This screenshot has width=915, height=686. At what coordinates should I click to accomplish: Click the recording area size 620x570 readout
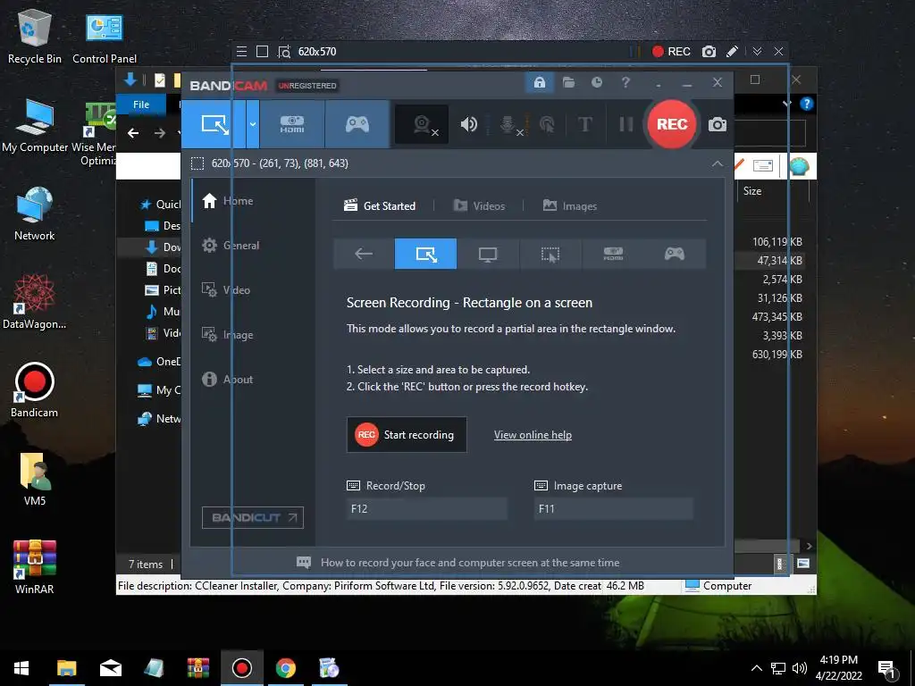(280, 163)
